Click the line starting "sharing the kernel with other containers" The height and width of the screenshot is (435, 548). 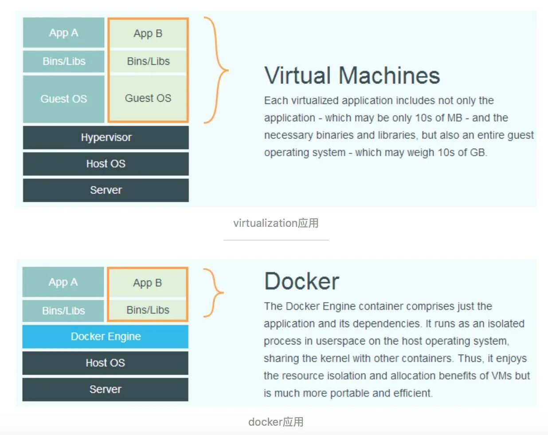pyautogui.click(x=395, y=358)
